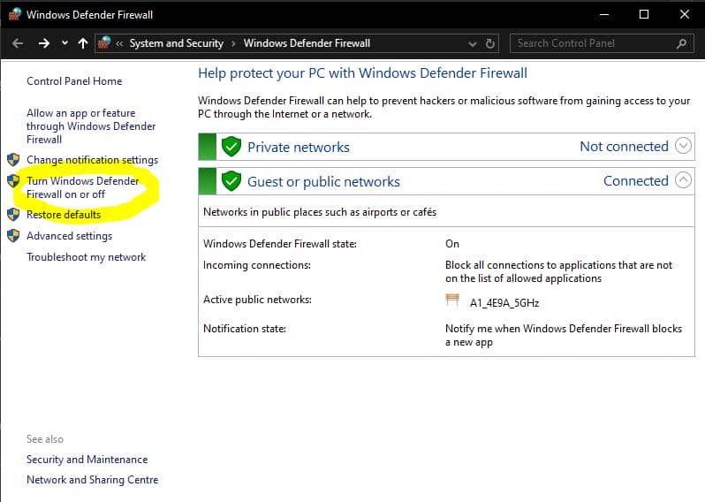Open Change notification settings
705x502 pixels.
[x=92, y=160]
